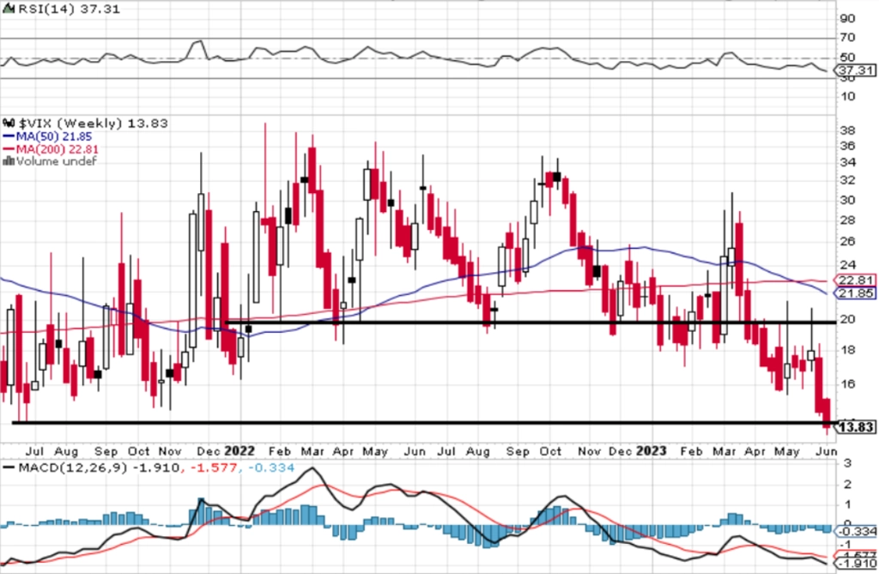Click the red MA(200) legend line
This screenshot has height=574, width=879.
9,149
